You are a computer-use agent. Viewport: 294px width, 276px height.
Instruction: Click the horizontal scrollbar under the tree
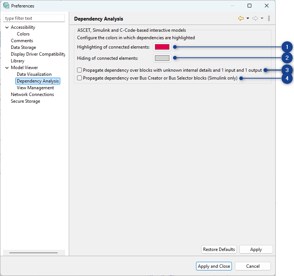(33, 253)
